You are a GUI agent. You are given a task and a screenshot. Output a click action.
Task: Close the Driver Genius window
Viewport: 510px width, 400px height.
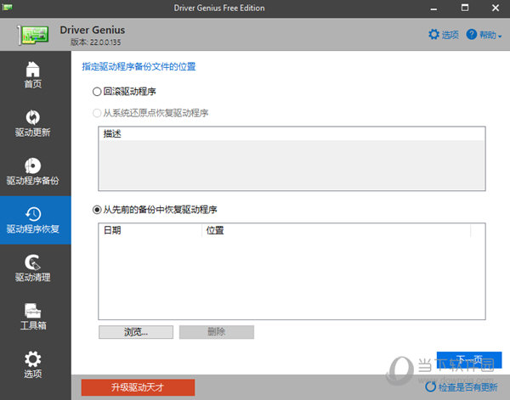(x=496, y=8)
